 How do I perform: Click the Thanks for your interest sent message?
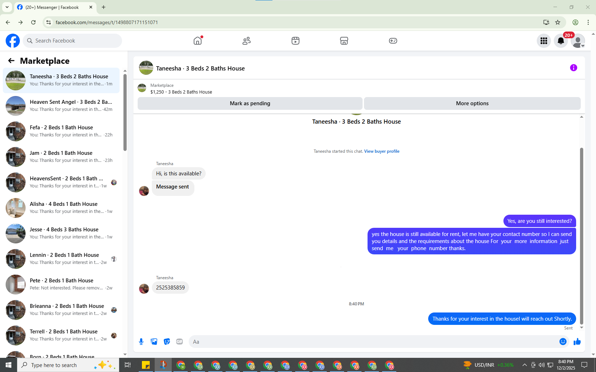(x=502, y=319)
